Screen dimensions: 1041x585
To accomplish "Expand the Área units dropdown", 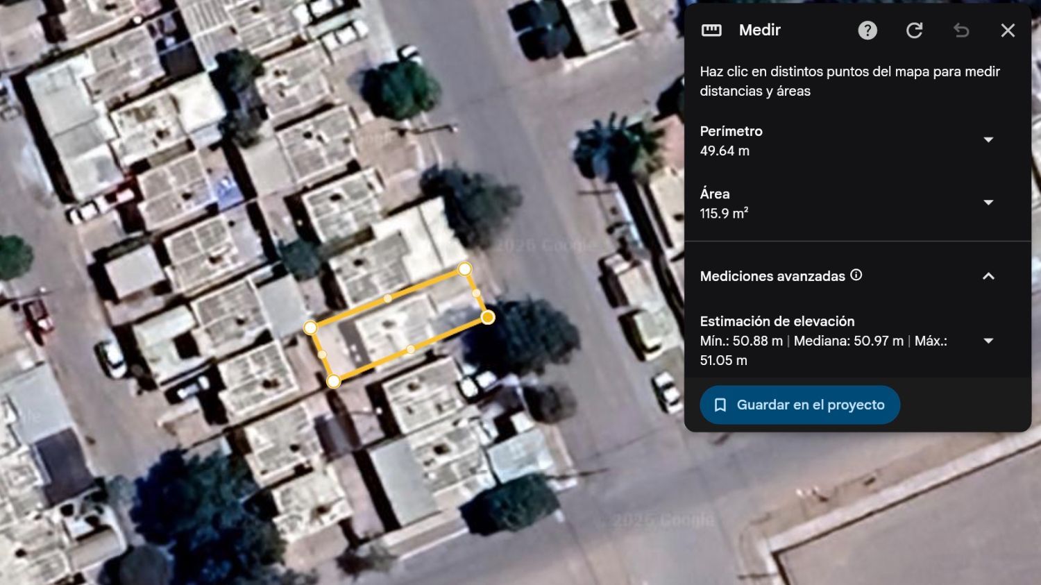I will coord(988,203).
